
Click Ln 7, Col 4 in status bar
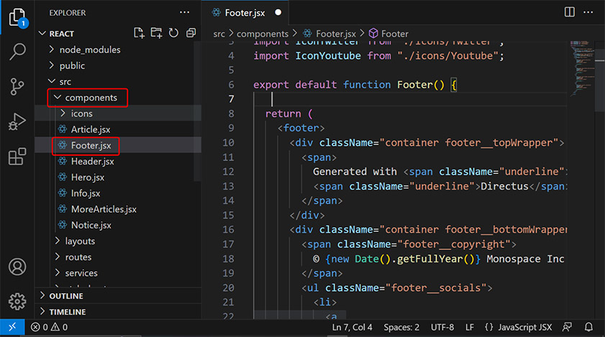[x=352, y=328]
